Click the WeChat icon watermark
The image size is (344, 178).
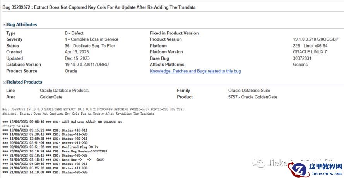258,163
